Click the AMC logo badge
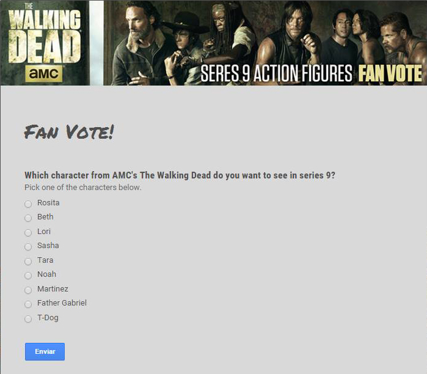Screen dimensions: 427x374 click(x=44, y=73)
